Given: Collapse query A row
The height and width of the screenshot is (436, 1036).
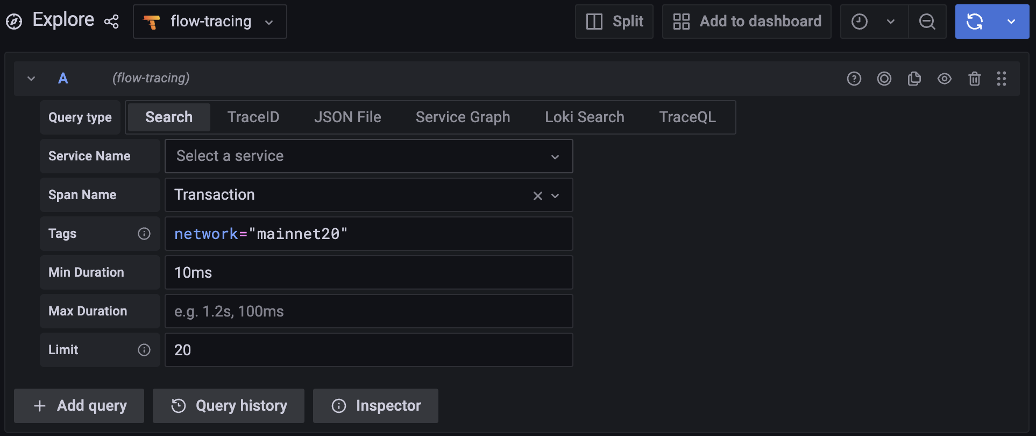Looking at the screenshot, I should tap(31, 79).
